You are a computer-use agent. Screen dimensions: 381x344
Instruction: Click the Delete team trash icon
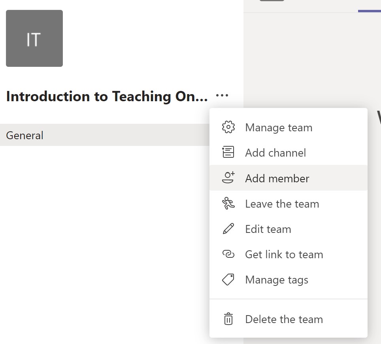228,319
